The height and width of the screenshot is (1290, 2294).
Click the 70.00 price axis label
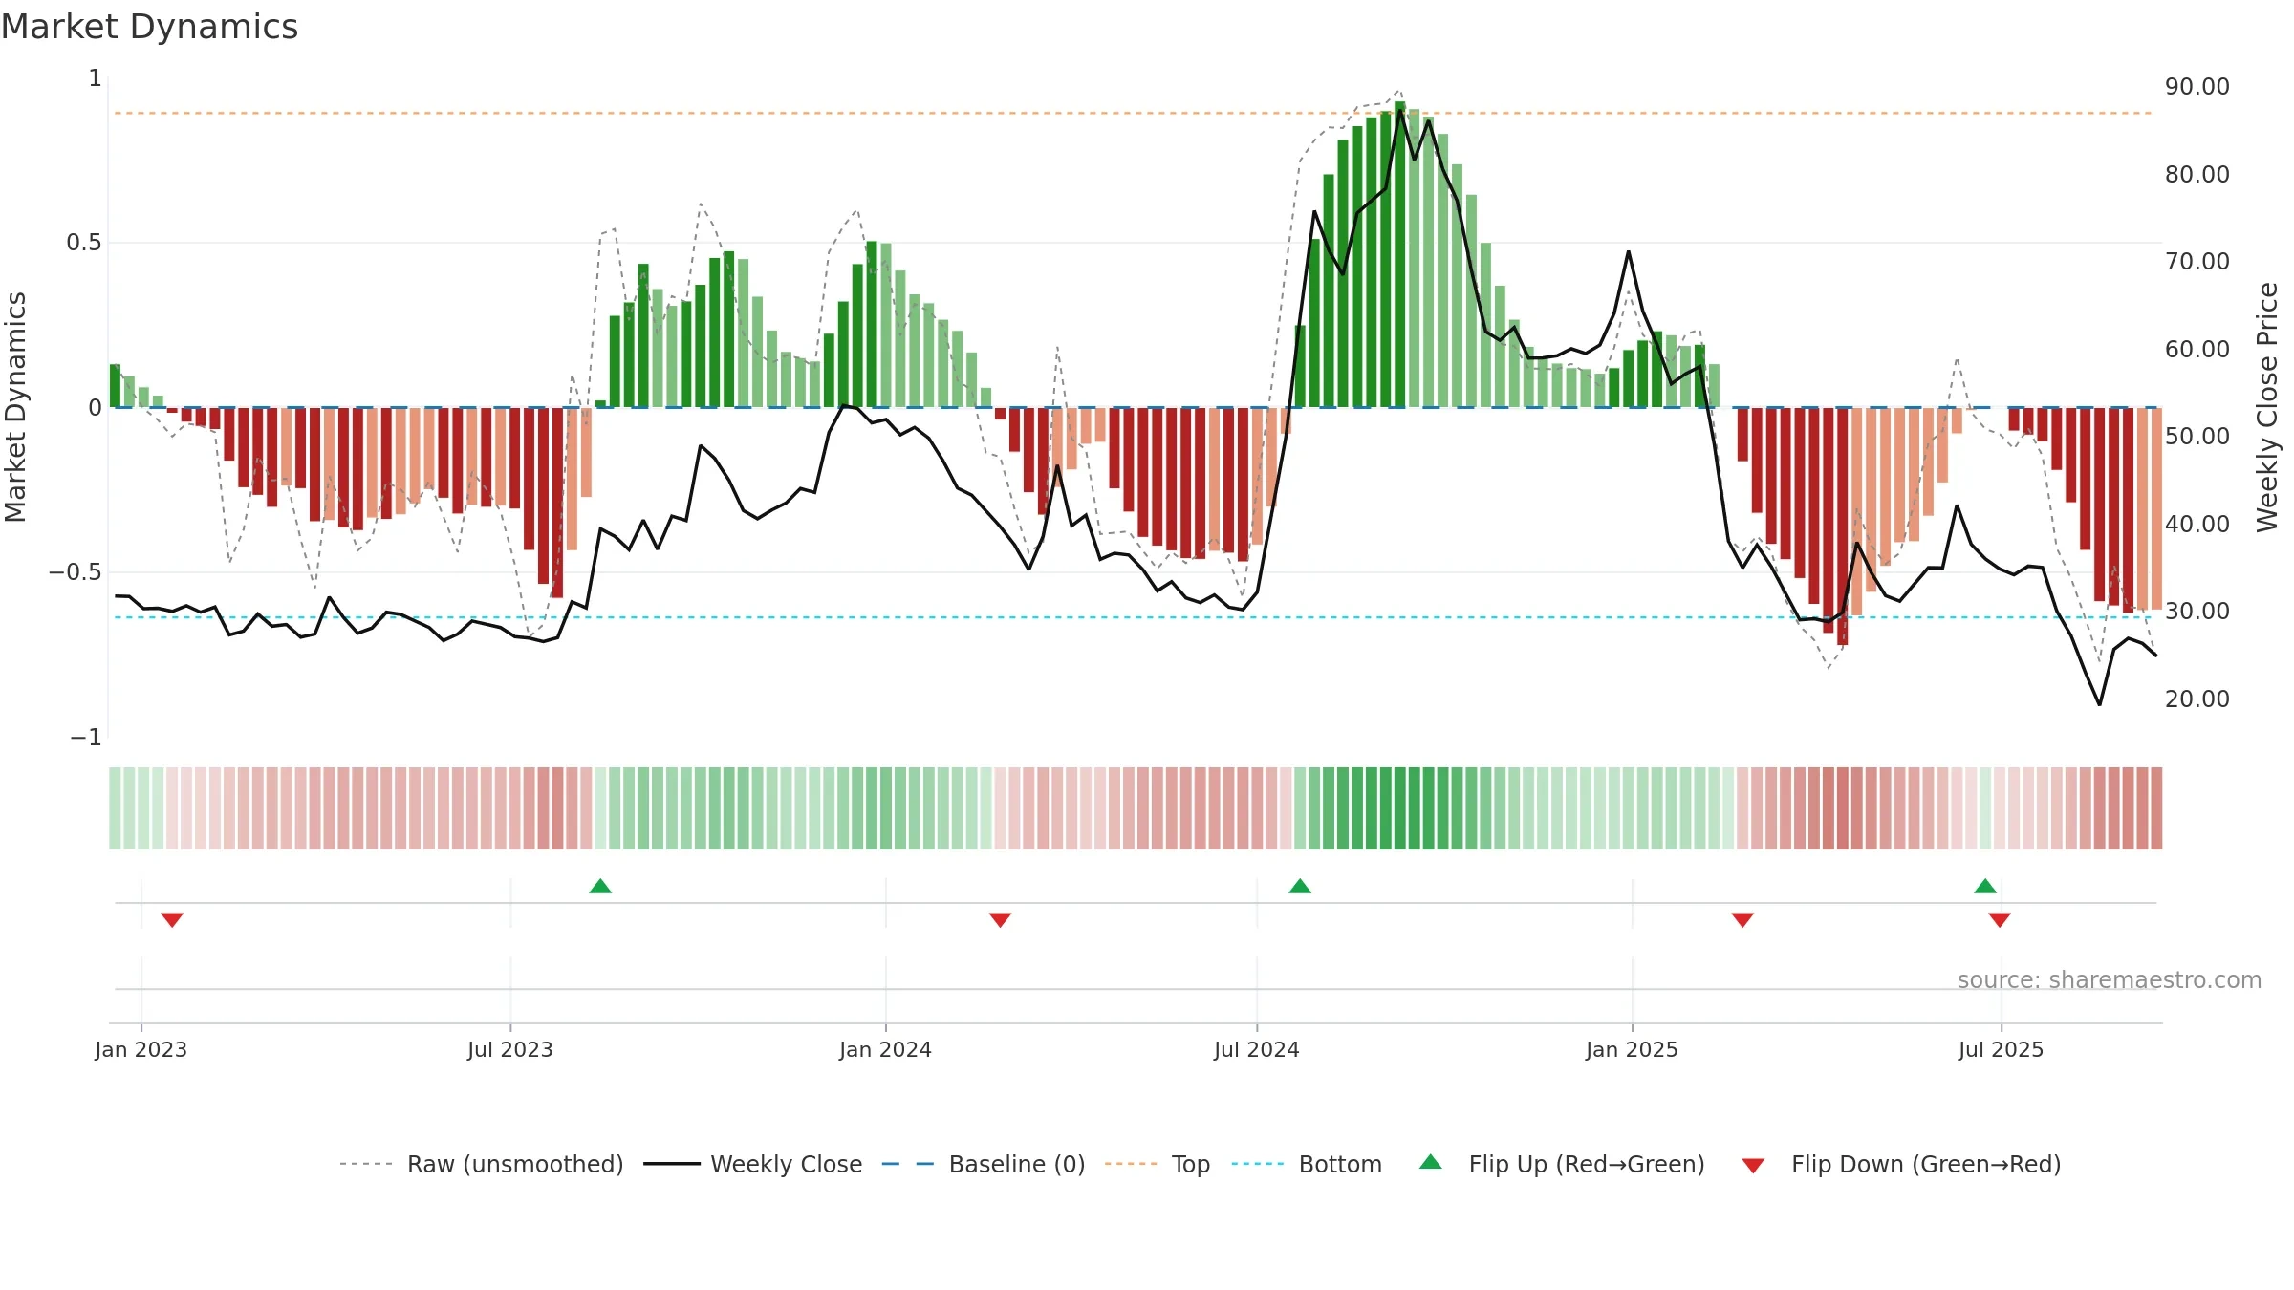2197,261
